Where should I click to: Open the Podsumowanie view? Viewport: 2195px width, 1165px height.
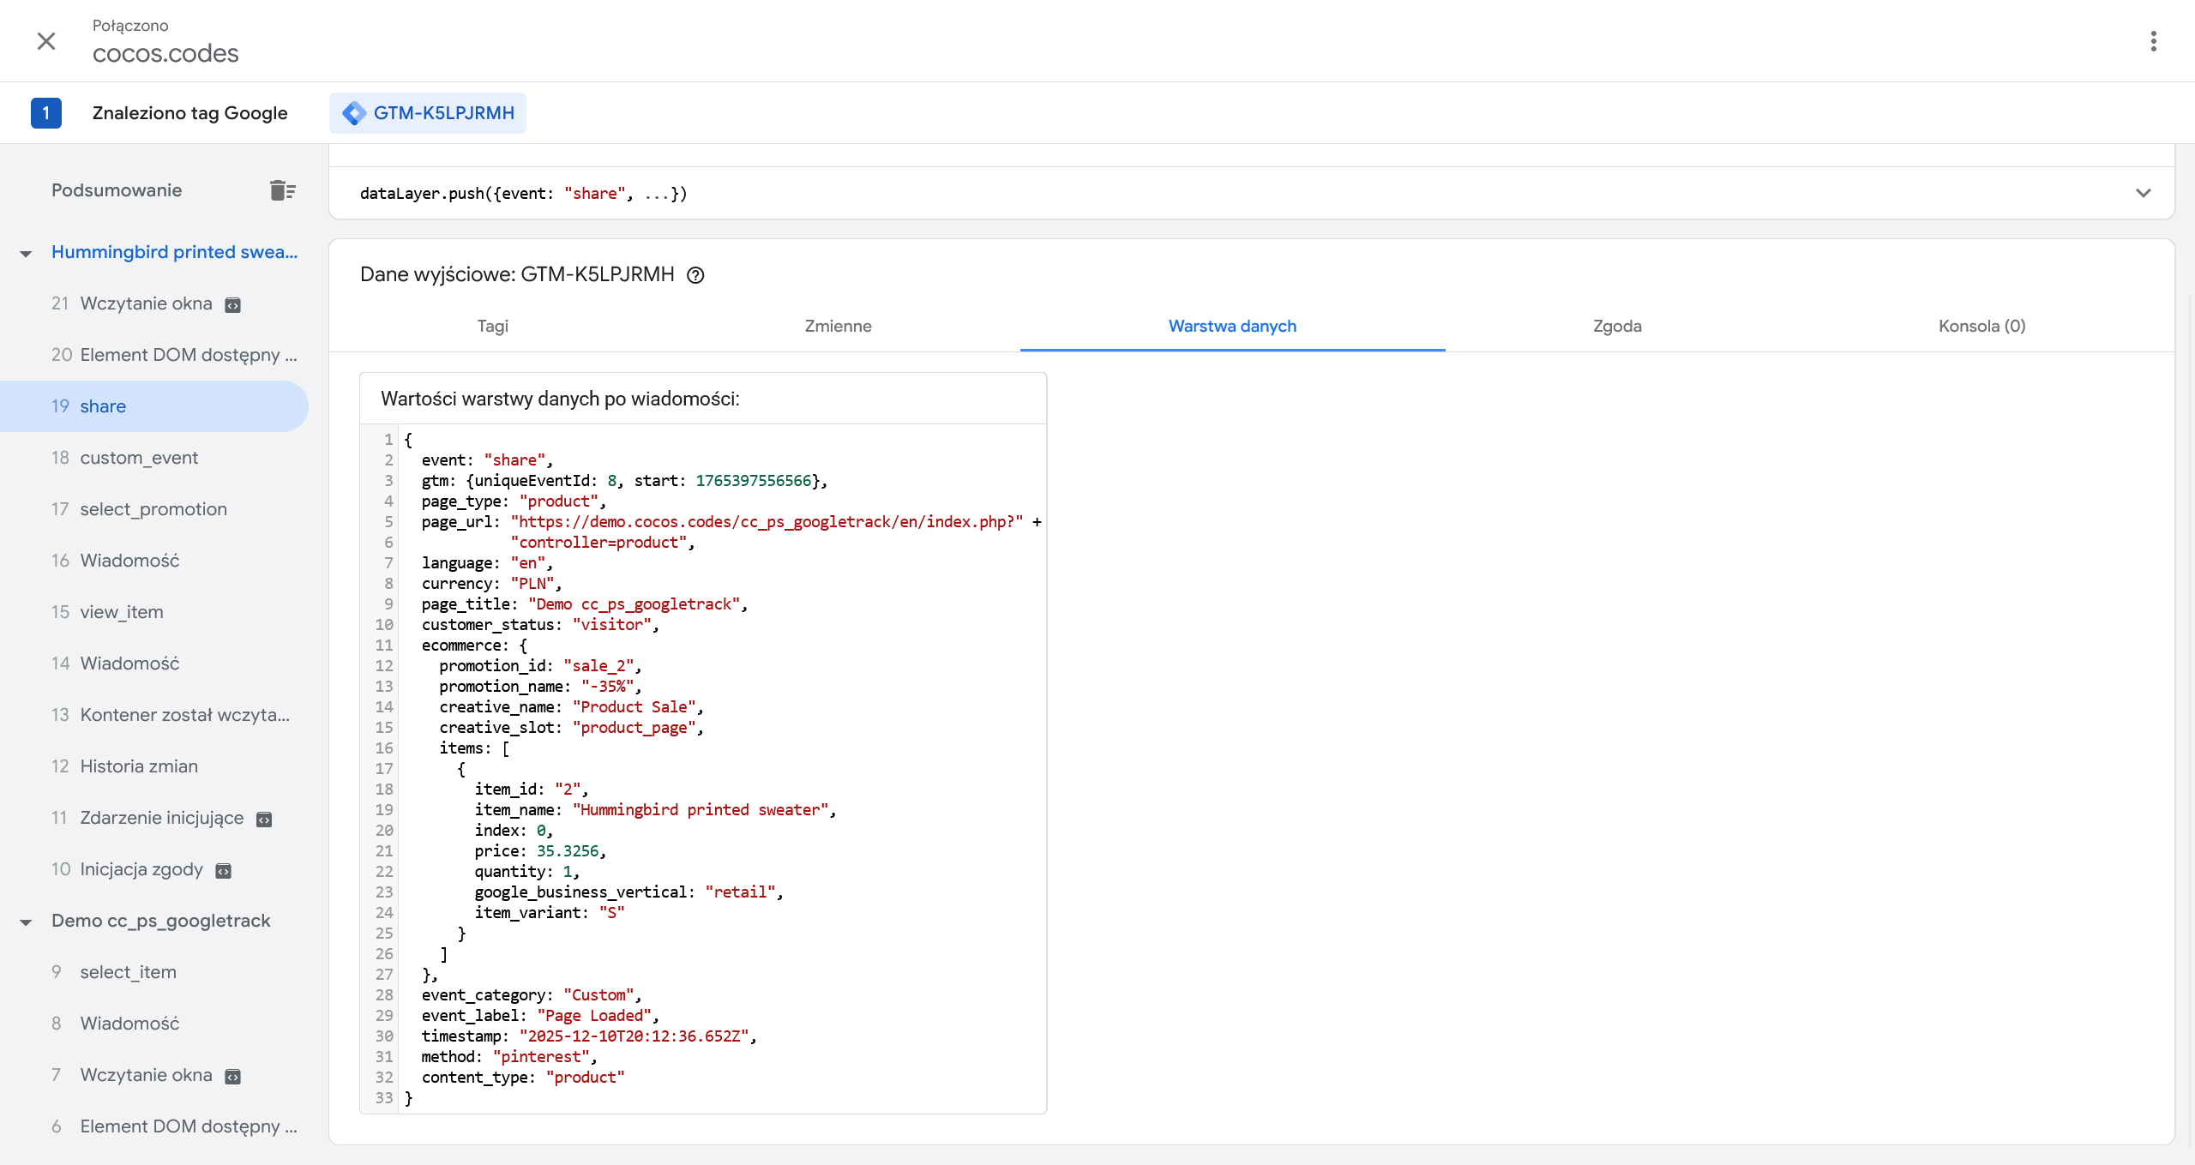point(117,189)
